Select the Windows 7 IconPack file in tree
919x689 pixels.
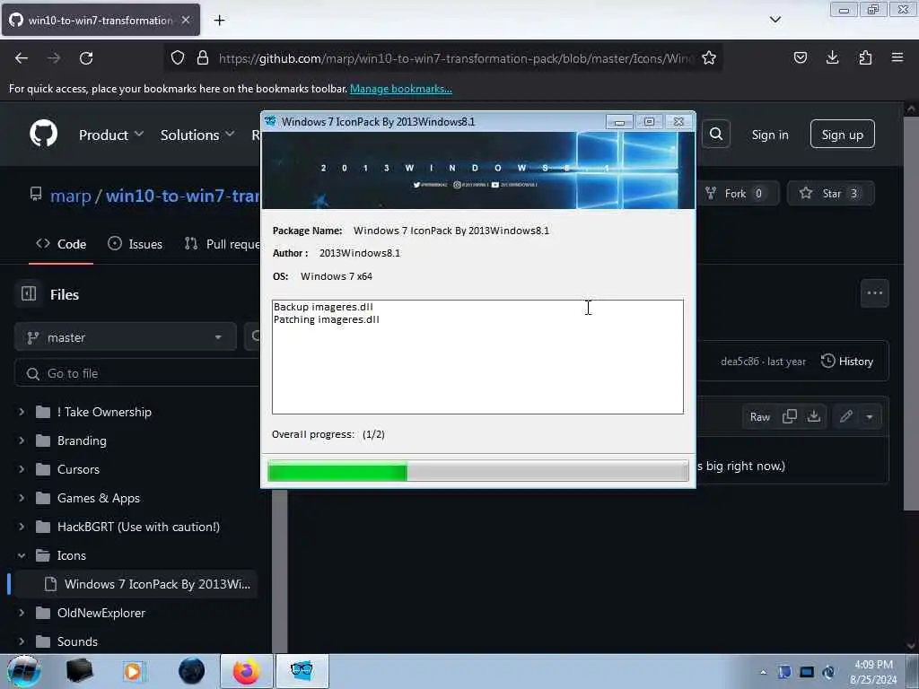tap(136, 584)
